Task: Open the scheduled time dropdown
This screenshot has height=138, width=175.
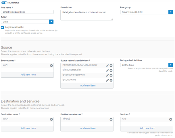Action: click(x=147, y=65)
